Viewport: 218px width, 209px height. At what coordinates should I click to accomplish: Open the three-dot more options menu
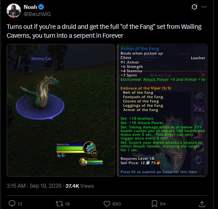coord(204,7)
